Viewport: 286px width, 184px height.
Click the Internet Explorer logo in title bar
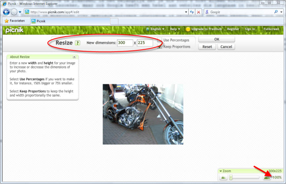[x=4, y=4]
